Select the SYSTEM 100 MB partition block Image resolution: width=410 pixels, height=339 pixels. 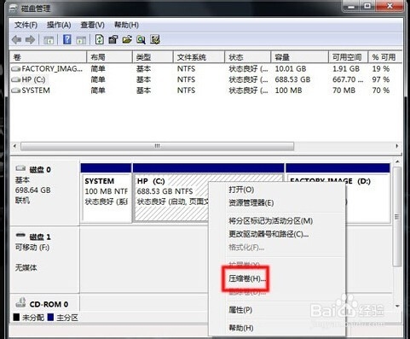click(106, 193)
